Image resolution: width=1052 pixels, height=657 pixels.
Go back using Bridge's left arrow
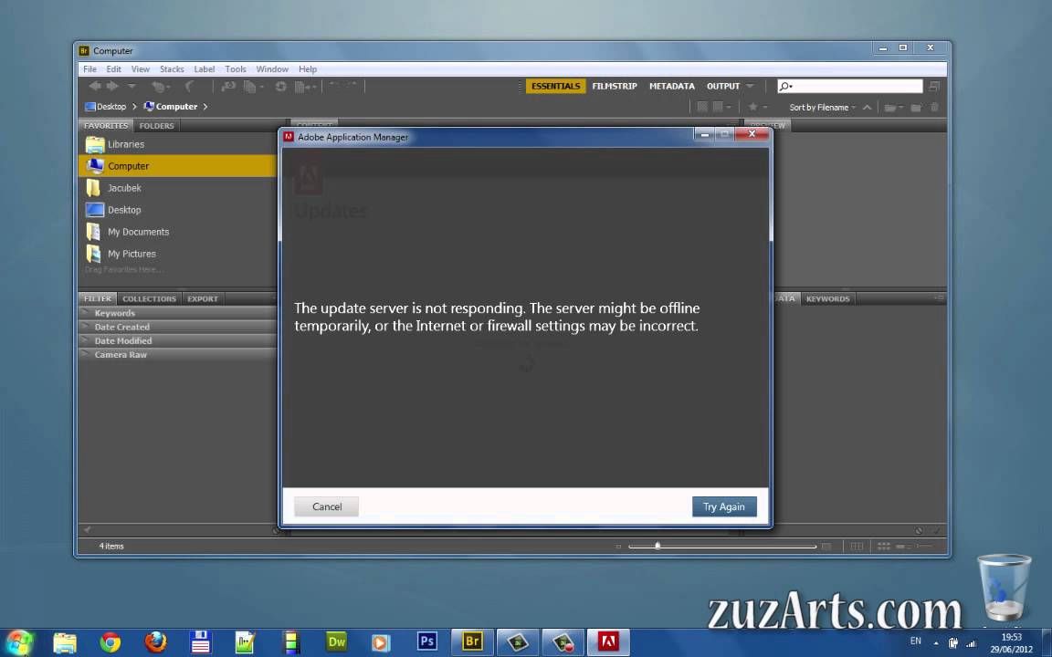pos(95,86)
